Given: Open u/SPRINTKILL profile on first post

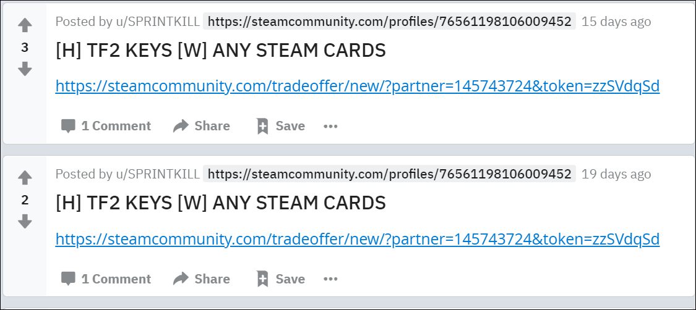Looking at the screenshot, I should coord(157,21).
